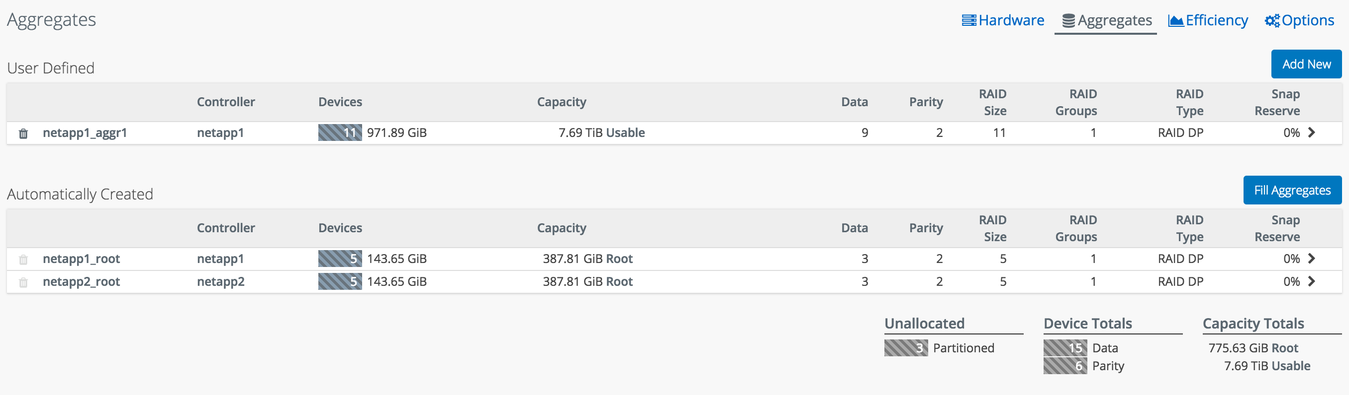Delete the netapp1_aggr1 aggregate via trash icon
Image resolution: width=1349 pixels, height=395 pixels.
pyautogui.click(x=23, y=134)
